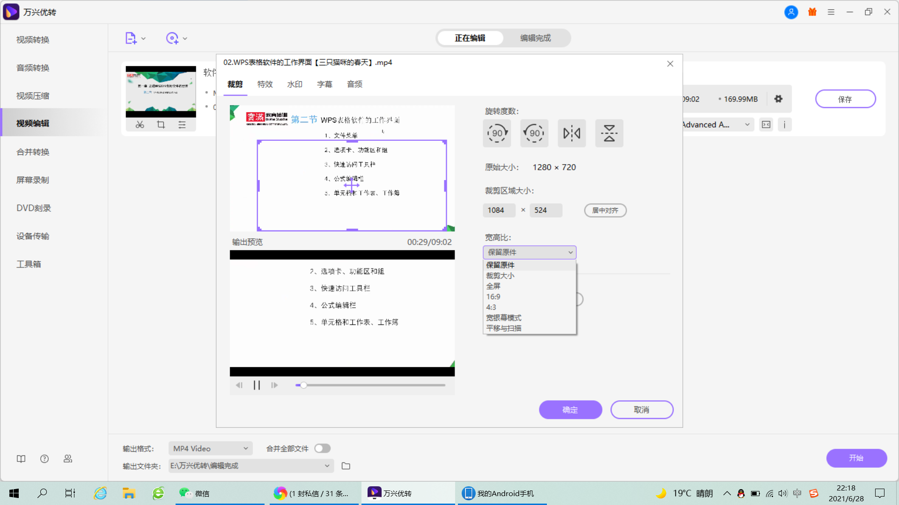Viewport: 899px width, 505px height.
Task: Open File Explorer from taskbar
Action: click(x=129, y=493)
